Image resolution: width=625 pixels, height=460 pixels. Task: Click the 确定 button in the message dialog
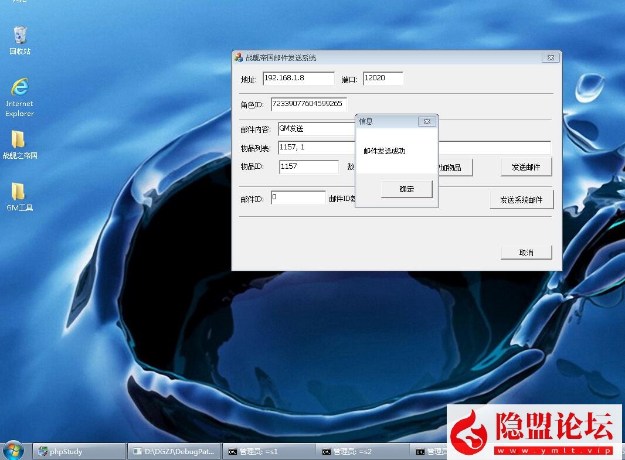(x=406, y=189)
